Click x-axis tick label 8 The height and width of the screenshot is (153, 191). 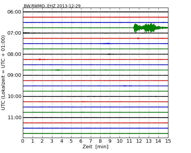tap(100, 141)
